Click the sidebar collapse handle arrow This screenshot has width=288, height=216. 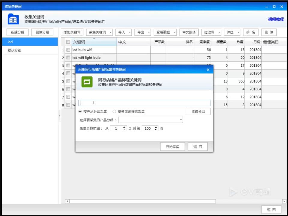point(59,115)
